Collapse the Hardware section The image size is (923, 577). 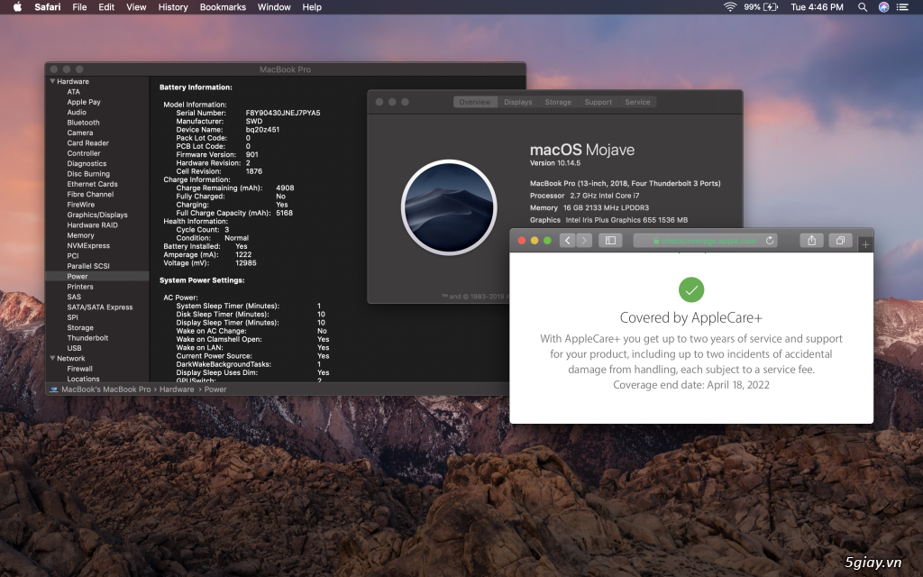click(x=52, y=81)
